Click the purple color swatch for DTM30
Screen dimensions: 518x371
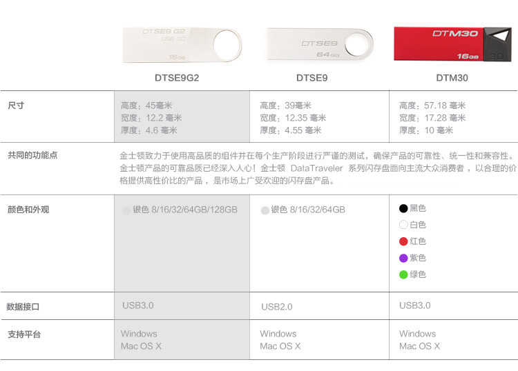point(403,258)
